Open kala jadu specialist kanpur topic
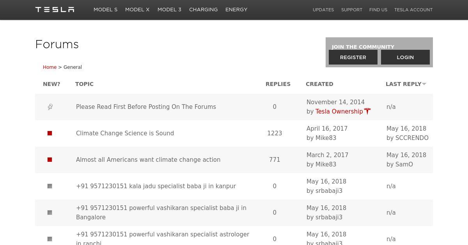The image size is (468, 245). click(156, 186)
